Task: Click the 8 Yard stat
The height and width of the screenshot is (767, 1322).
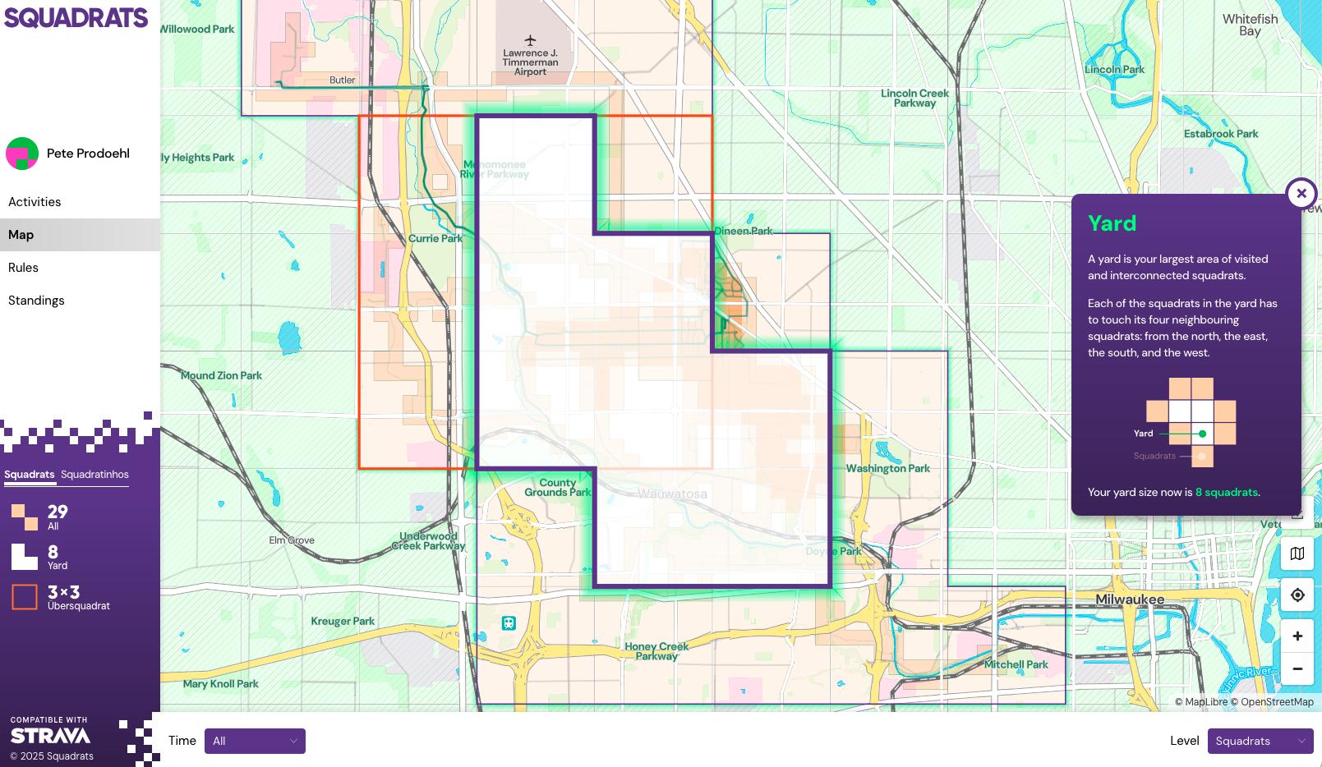Action: point(58,557)
